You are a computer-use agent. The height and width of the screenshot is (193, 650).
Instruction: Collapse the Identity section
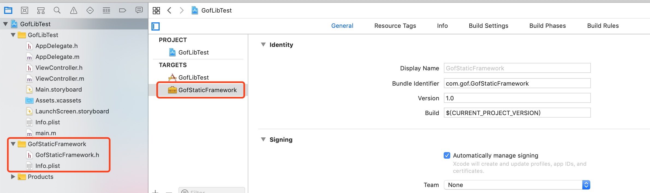click(263, 44)
